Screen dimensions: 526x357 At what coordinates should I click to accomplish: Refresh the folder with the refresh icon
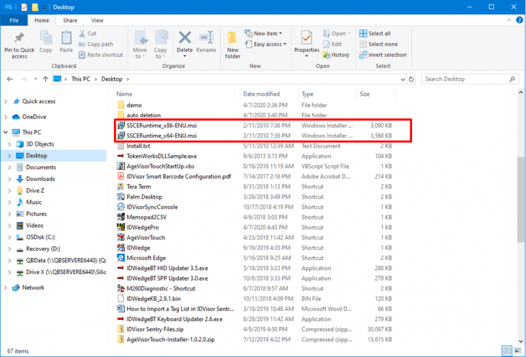(x=412, y=79)
